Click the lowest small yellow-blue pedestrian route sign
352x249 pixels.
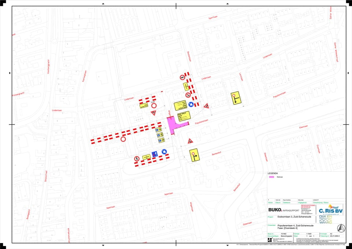(162, 140)
